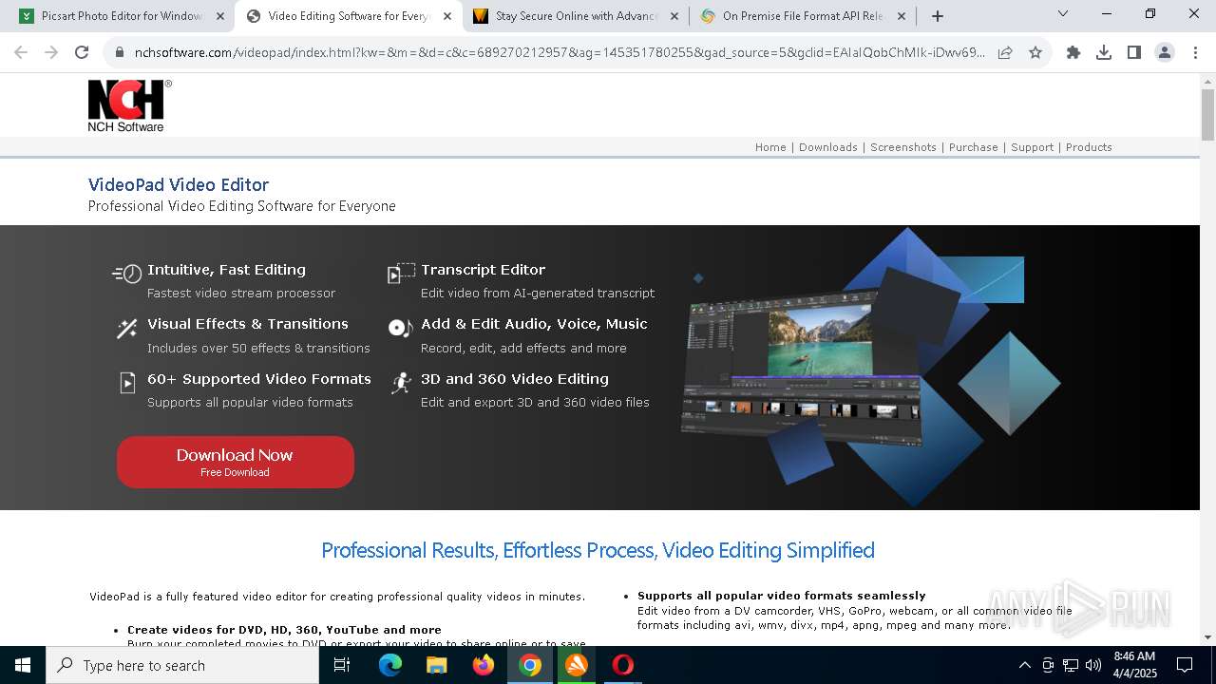
Task: Share this page using share icon
Action: pyautogui.click(x=1005, y=52)
